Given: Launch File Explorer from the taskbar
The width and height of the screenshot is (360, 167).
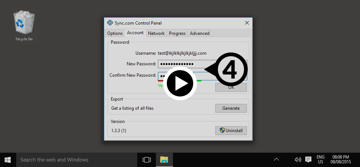Looking at the screenshot, I should 164,160.
